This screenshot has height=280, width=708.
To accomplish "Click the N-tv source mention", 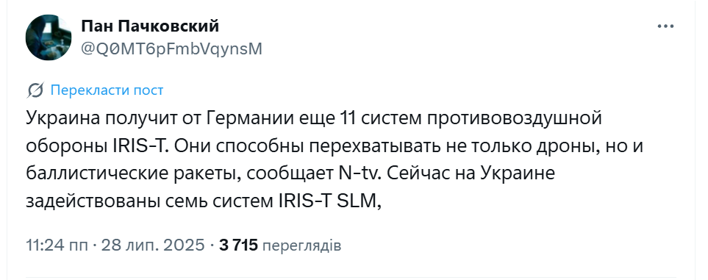I will tap(359, 173).
